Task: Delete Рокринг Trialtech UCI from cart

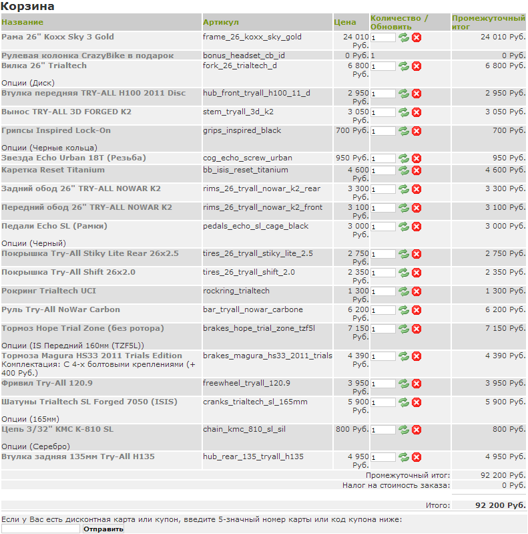Action: tap(417, 291)
